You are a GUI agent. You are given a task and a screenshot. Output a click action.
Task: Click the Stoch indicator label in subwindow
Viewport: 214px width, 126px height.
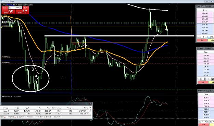11,96
